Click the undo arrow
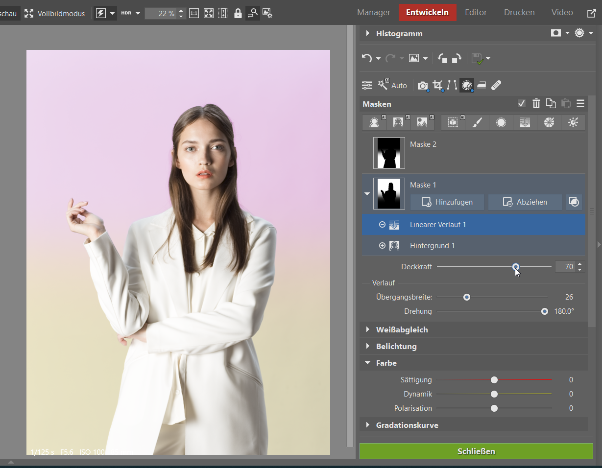 [x=366, y=59]
